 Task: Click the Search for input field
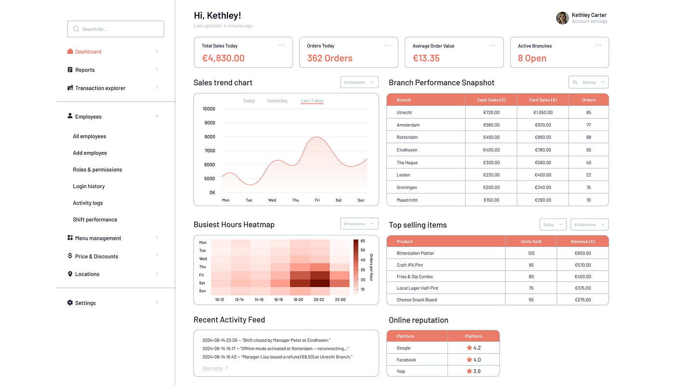[x=116, y=29]
